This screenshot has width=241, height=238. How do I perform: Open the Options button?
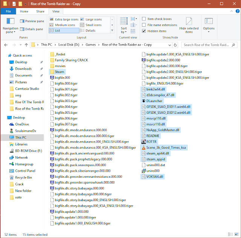tap(209, 25)
